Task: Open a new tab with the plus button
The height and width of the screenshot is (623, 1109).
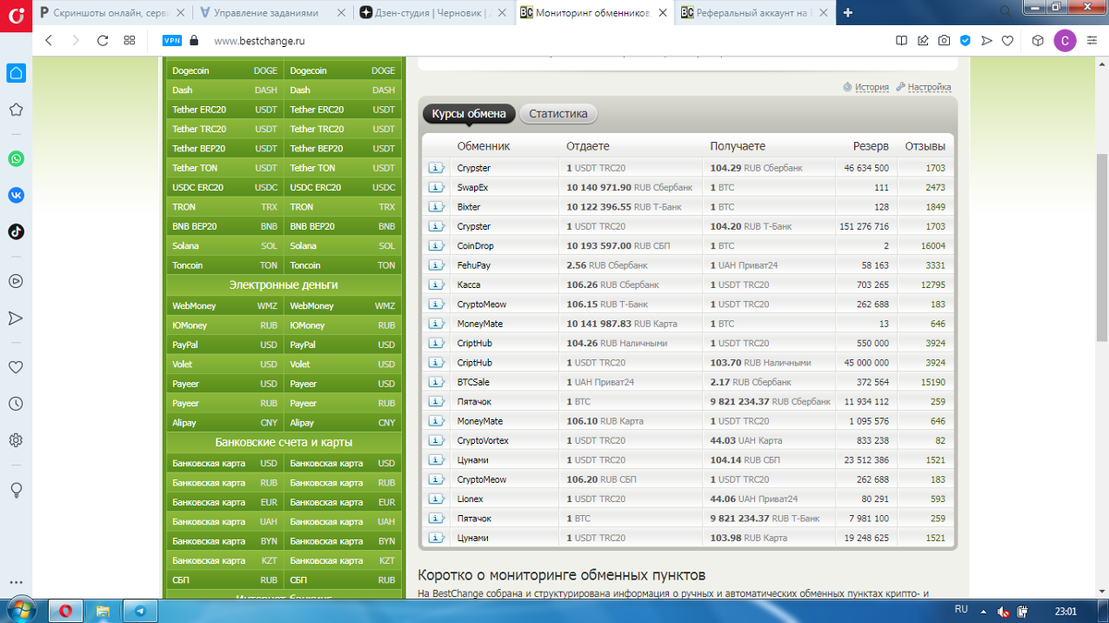Action: coord(848,13)
